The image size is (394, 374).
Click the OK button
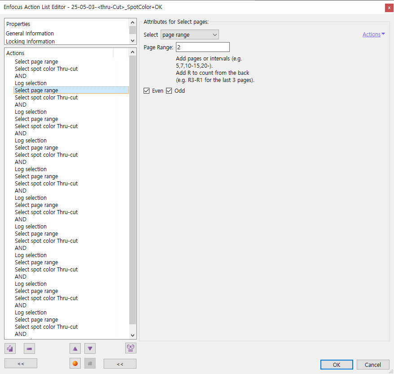(337, 365)
